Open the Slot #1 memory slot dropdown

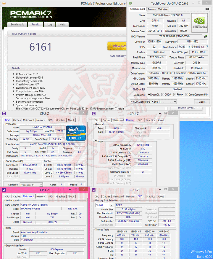click(x=104, y=205)
